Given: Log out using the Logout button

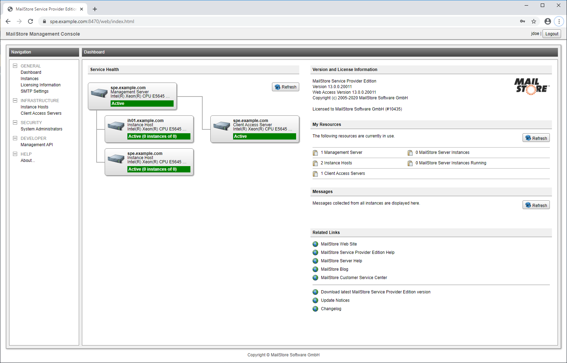Looking at the screenshot, I should [x=552, y=34].
